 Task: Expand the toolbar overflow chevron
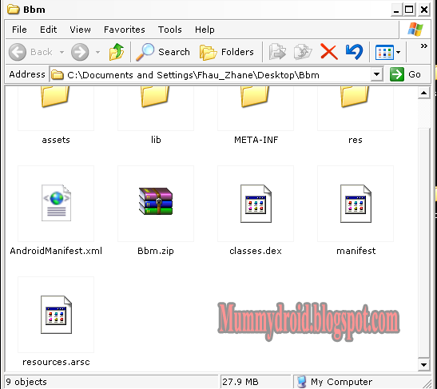coord(424,46)
